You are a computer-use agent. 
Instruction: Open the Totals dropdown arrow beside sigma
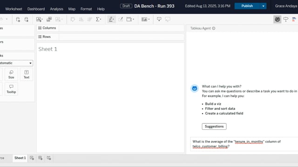(x=101, y=19)
